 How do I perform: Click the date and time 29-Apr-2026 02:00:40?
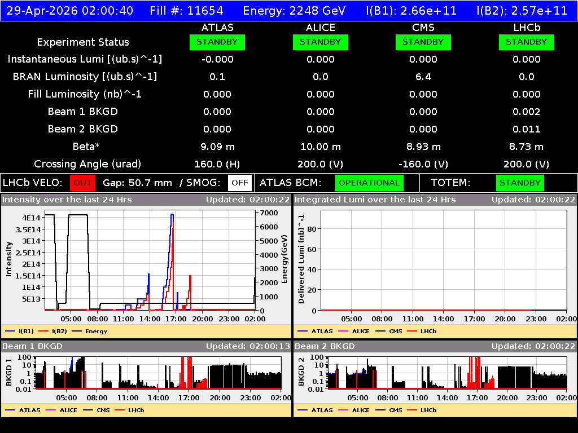70,11
